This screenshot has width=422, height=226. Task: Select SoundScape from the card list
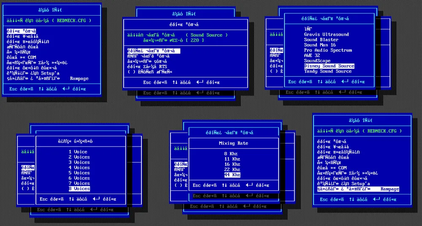point(317,61)
